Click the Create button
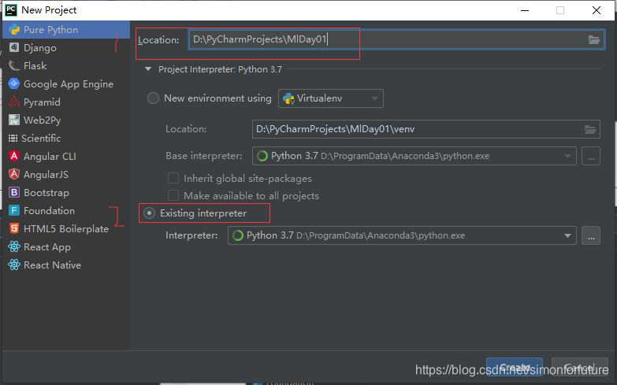The height and width of the screenshot is (385, 617). [515, 368]
